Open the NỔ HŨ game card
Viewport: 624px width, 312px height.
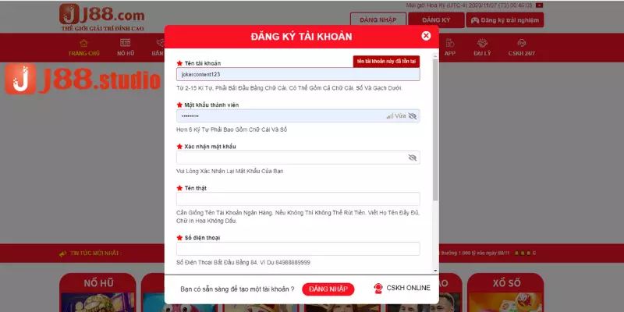coord(98,292)
